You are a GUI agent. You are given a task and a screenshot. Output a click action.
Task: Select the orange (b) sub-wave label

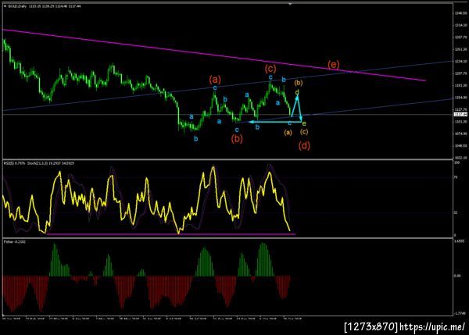pos(299,83)
